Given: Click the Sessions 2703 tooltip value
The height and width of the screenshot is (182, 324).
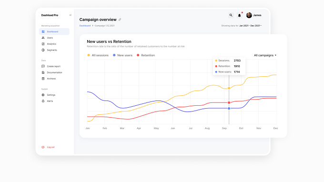Looking at the screenshot, I should pyautogui.click(x=237, y=61).
